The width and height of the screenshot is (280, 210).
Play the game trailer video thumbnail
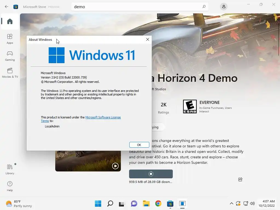click(x=115, y=166)
